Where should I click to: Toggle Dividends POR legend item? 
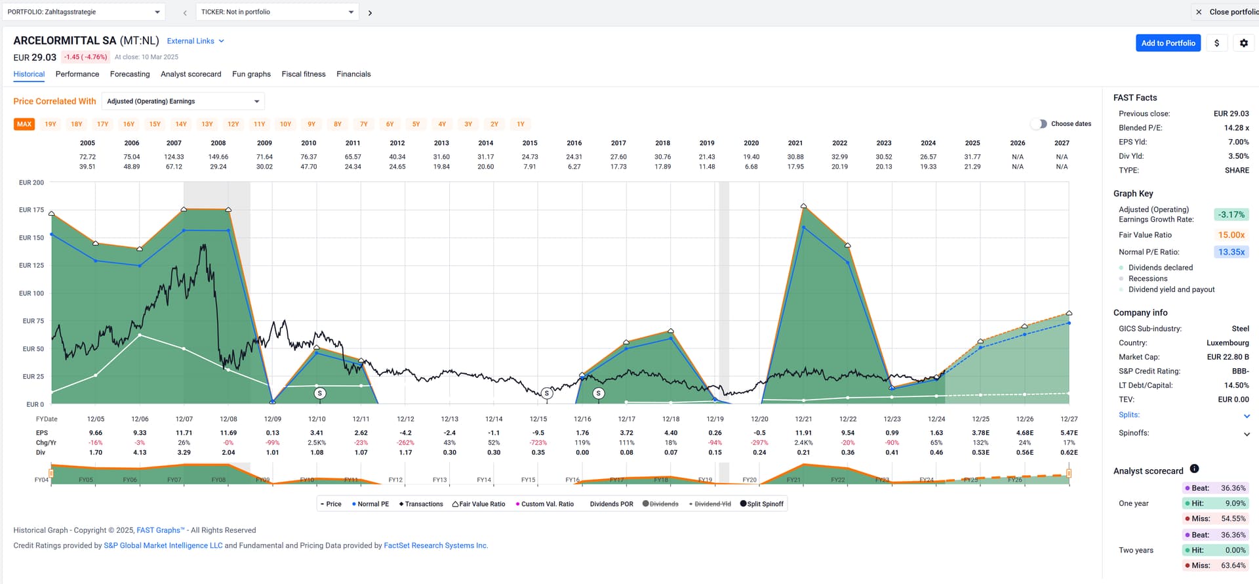tap(611, 504)
